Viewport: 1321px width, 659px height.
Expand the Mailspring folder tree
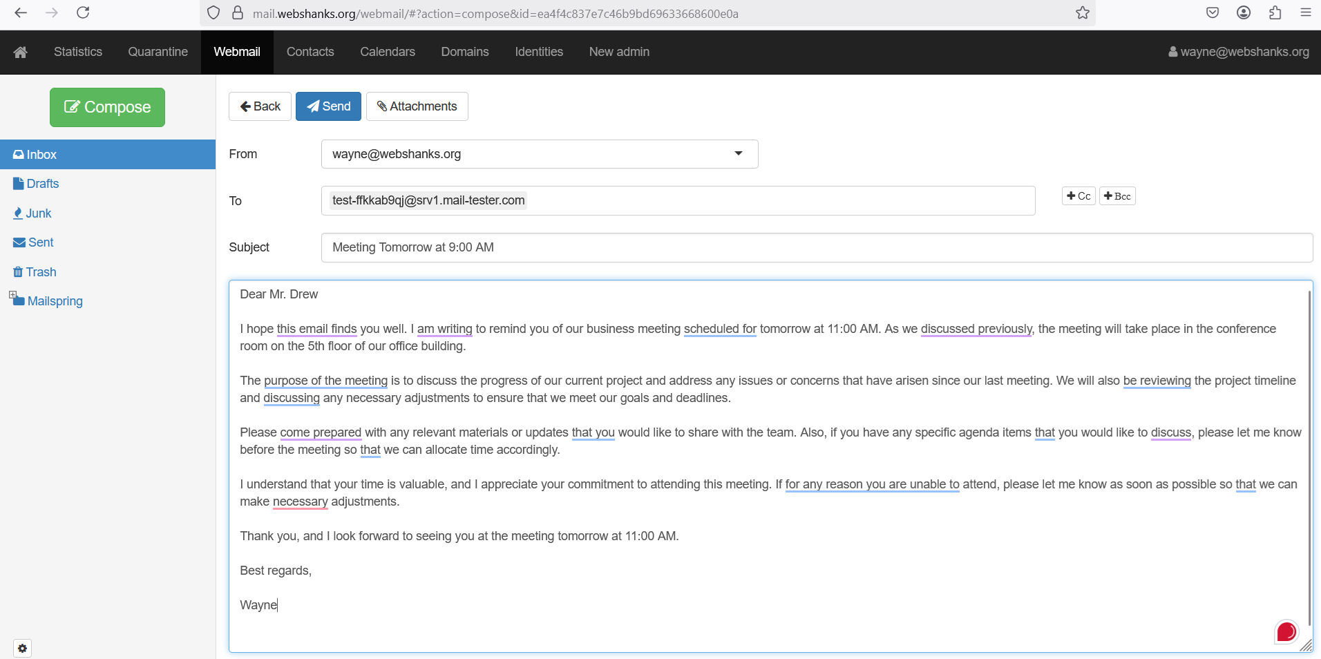click(12, 295)
